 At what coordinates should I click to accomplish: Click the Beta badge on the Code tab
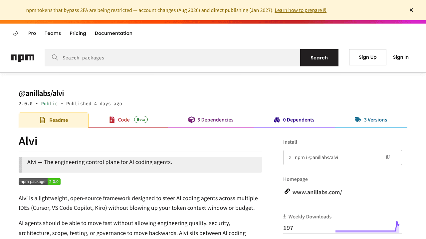coord(141,119)
